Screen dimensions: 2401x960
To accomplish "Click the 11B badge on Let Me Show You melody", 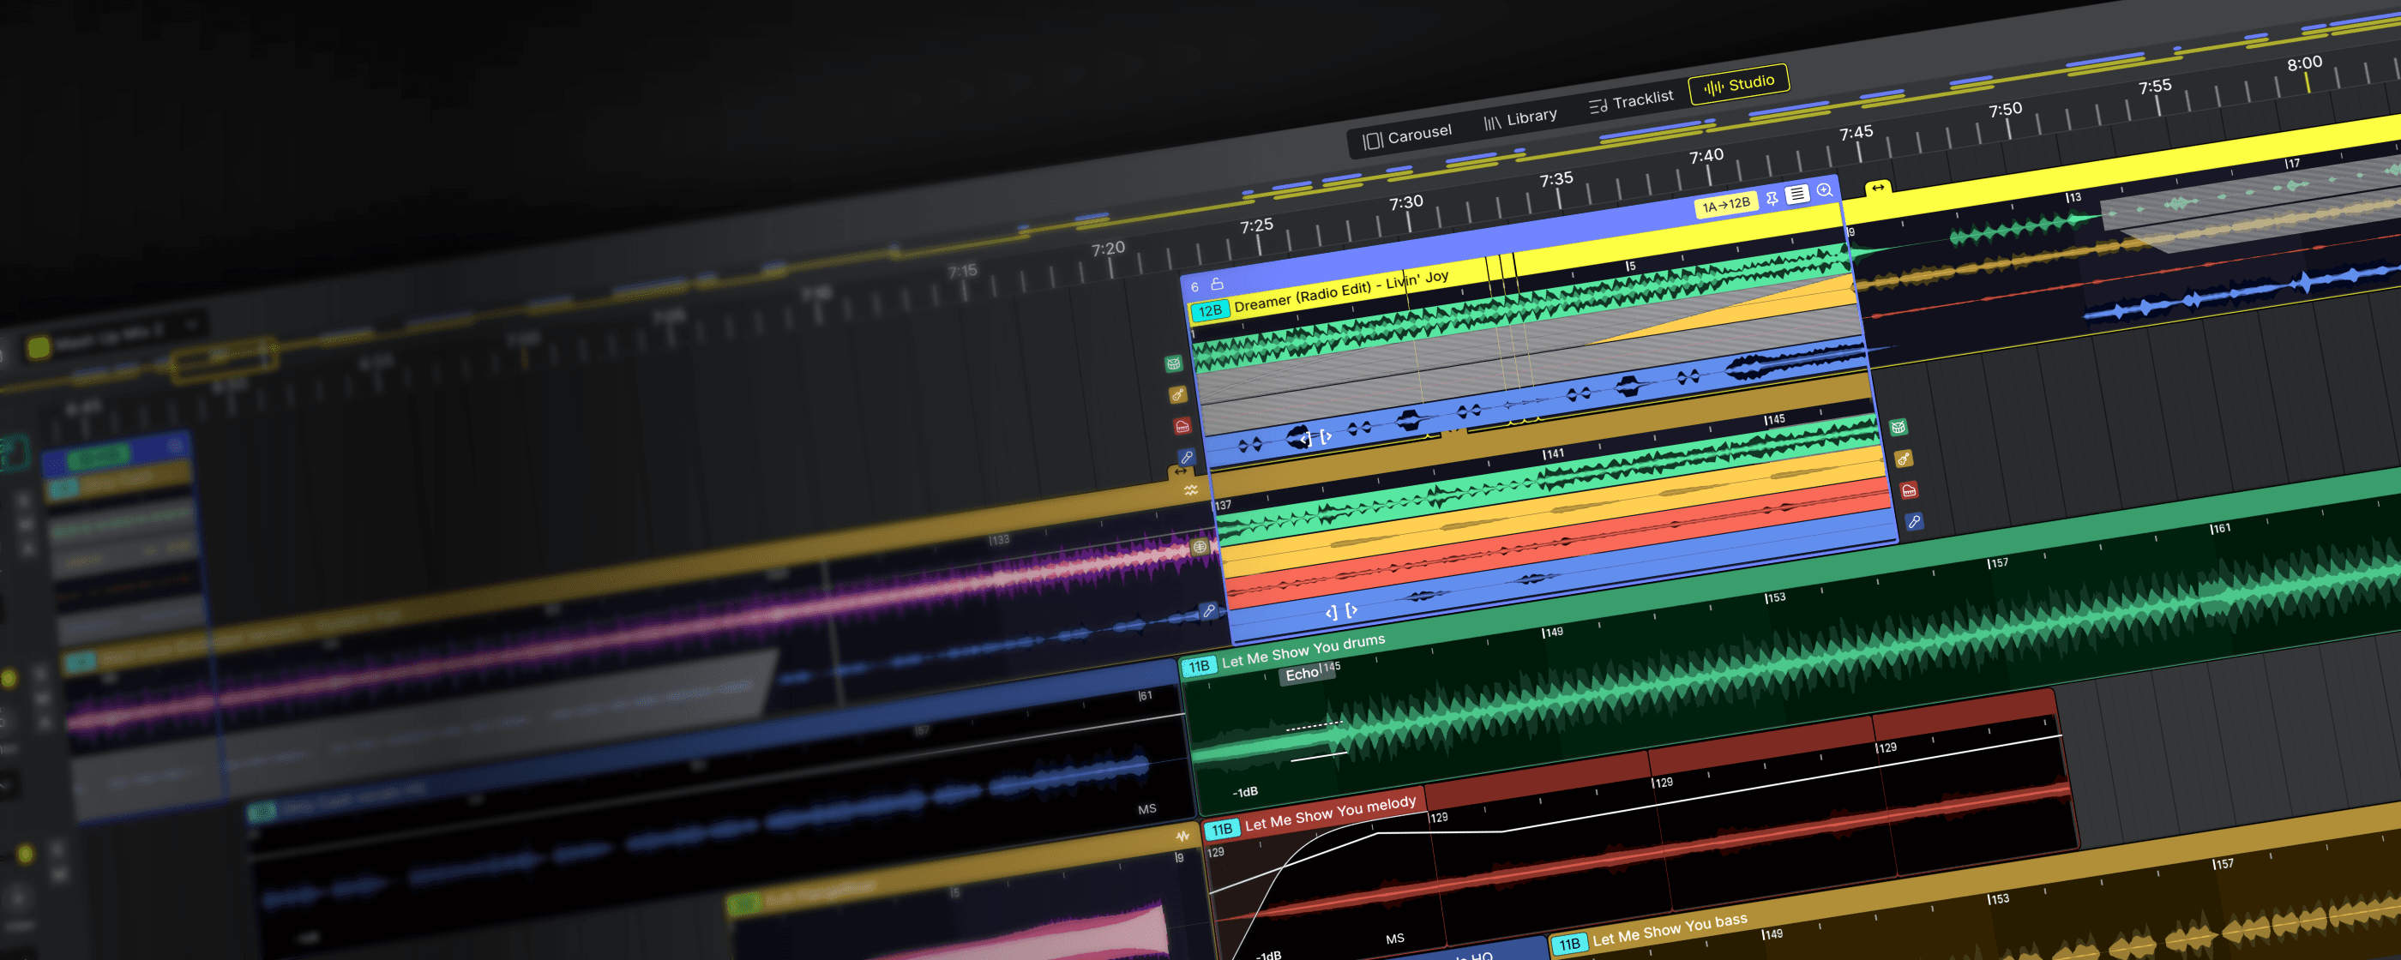I will tap(1221, 829).
